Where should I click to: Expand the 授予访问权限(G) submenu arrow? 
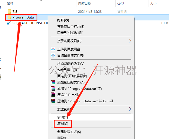click(x=130, y=41)
